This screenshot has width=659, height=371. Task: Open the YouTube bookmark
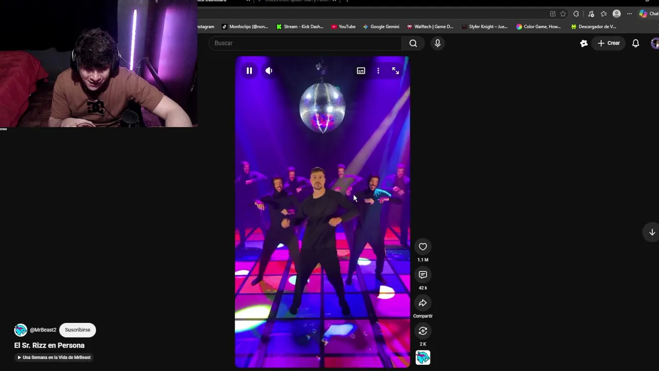[x=343, y=27]
